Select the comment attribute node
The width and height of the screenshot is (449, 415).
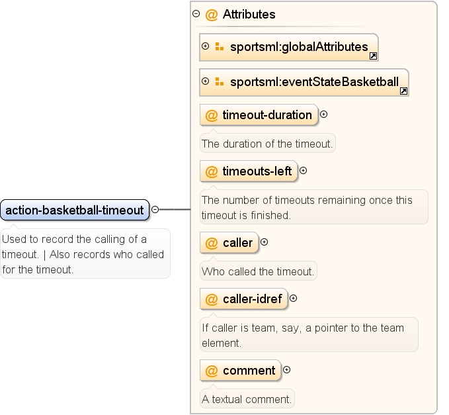pos(241,370)
